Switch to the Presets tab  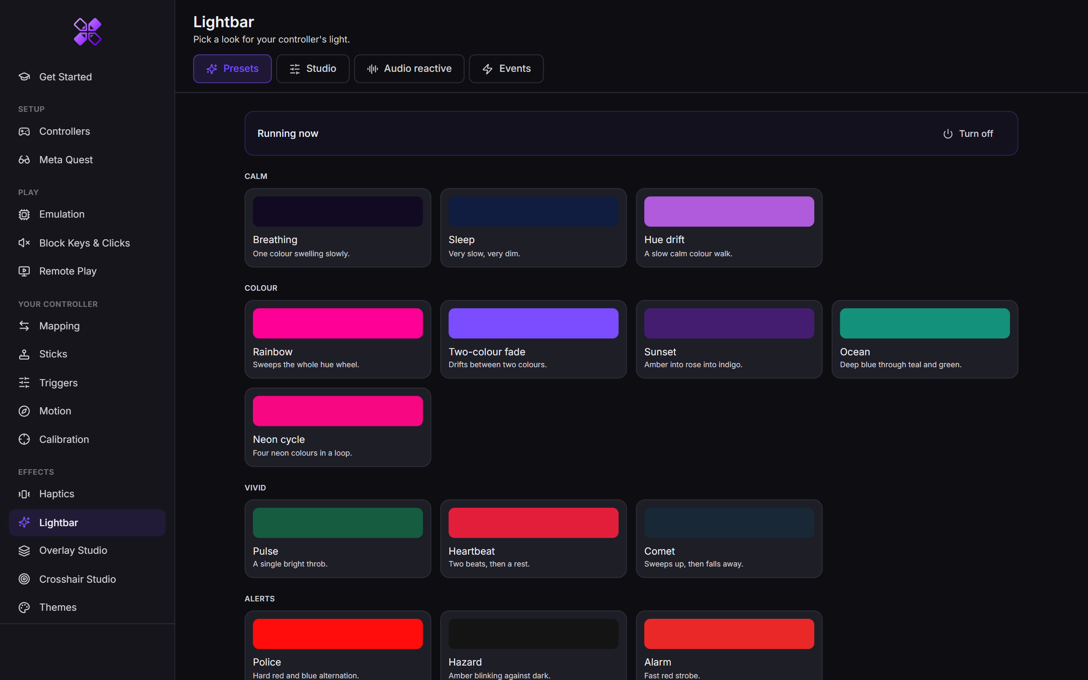point(232,69)
